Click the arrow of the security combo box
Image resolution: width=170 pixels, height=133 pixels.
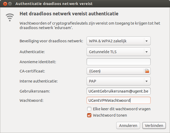146,41
